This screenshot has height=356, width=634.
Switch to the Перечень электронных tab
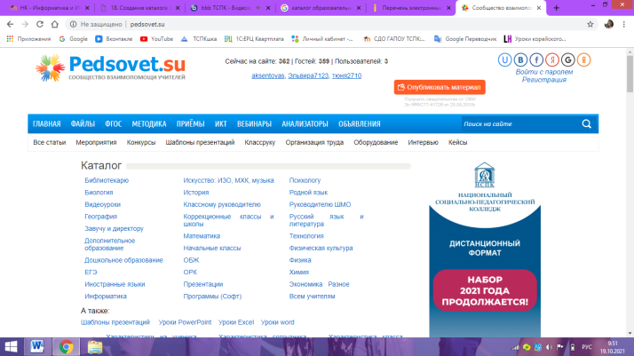pos(411,8)
